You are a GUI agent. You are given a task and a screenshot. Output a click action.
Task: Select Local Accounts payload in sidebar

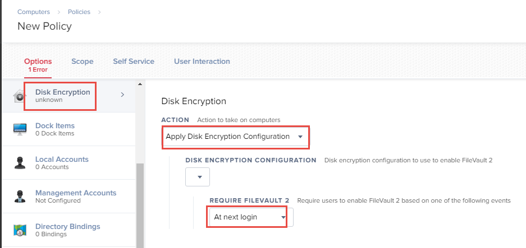coord(69,163)
